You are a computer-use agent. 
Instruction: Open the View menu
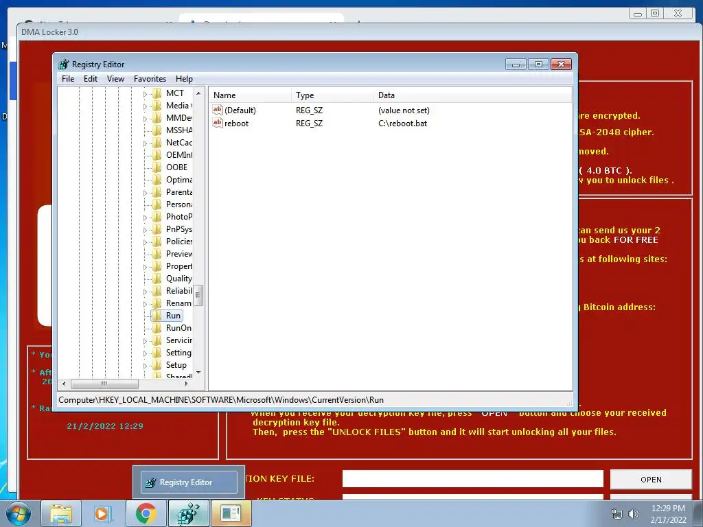pyautogui.click(x=115, y=79)
